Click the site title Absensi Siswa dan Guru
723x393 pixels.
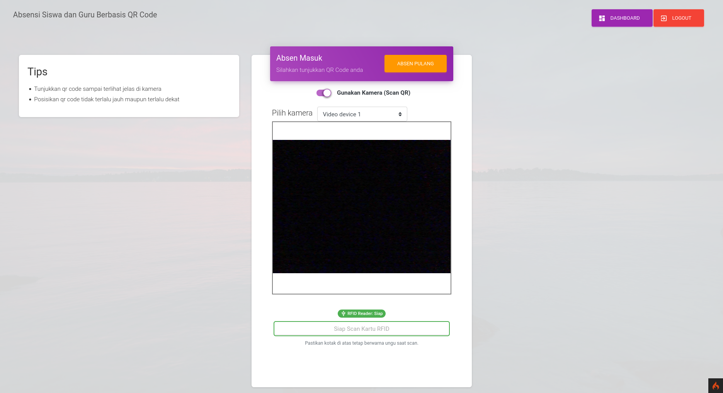click(x=85, y=15)
